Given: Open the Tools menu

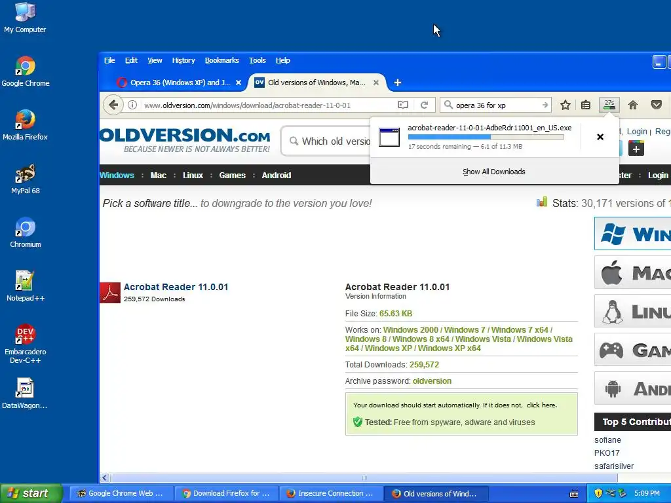Looking at the screenshot, I should click(257, 60).
